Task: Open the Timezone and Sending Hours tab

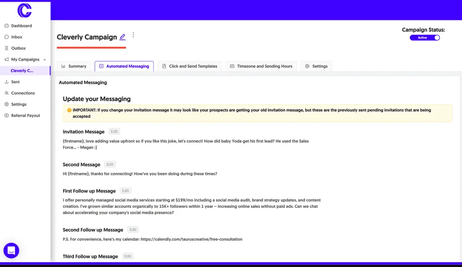Action: tap(261, 66)
